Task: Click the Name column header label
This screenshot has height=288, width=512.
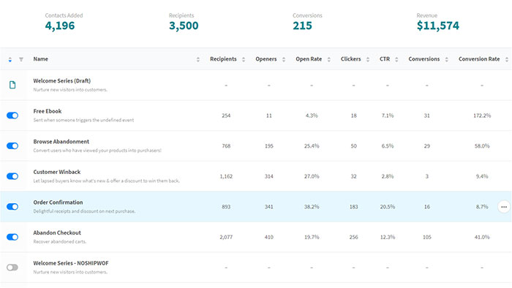Action: pos(40,59)
